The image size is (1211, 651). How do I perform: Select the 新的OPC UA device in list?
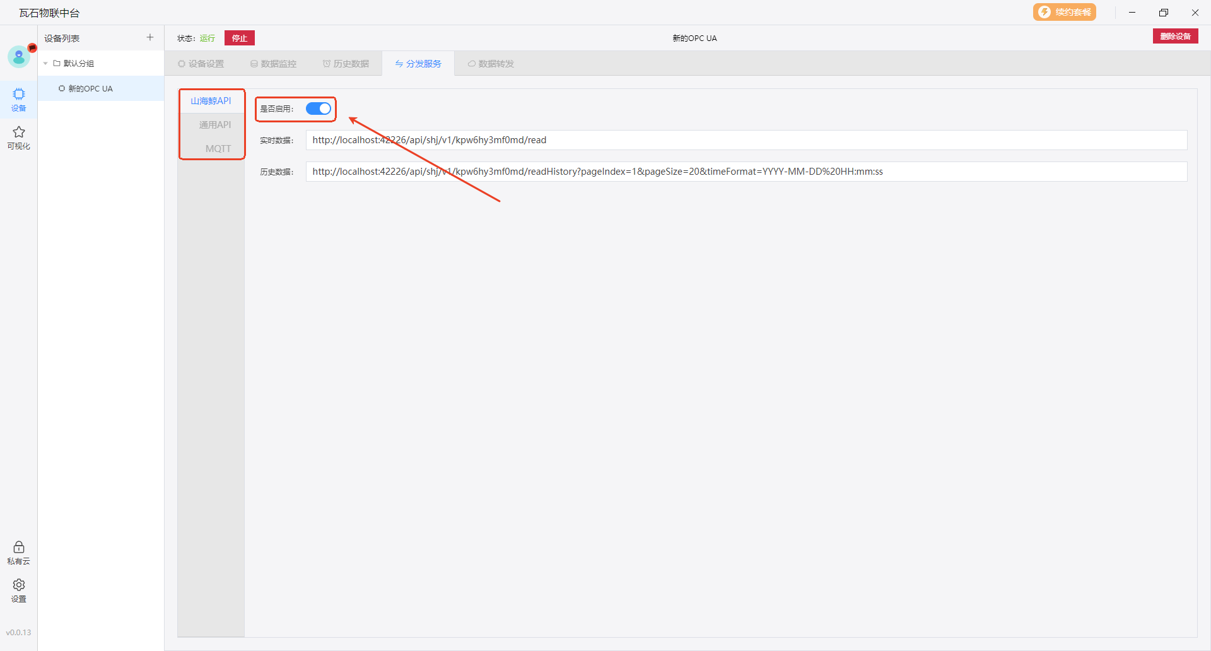pos(90,89)
